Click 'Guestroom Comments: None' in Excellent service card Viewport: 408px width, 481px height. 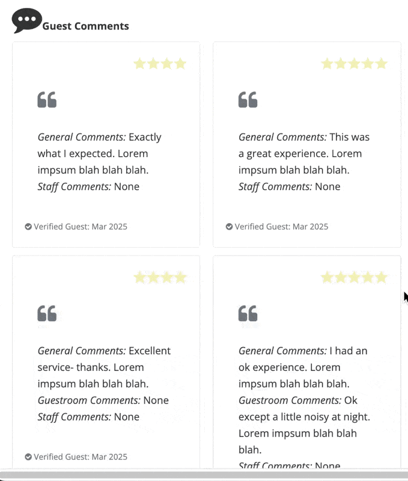click(103, 400)
